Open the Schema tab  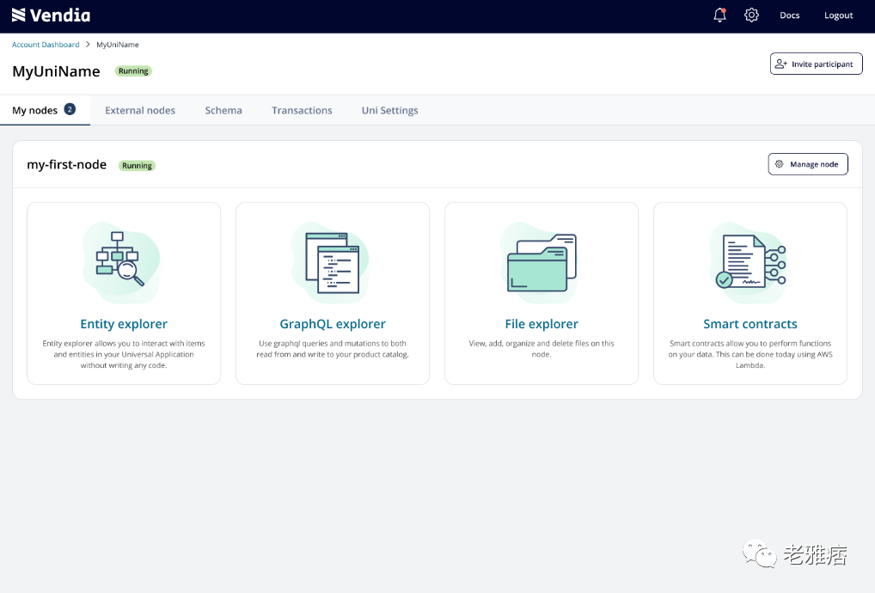(x=223, y=111)
